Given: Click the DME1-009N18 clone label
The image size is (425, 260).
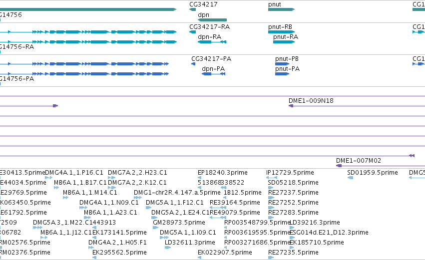Looking at the screenshot, I should pyautogui.click(x=311, y=101).
